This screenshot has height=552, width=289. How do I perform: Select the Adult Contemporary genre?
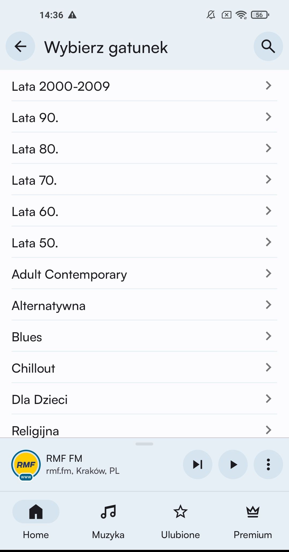tap(144, 274)
